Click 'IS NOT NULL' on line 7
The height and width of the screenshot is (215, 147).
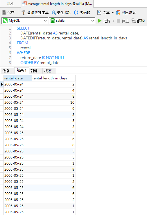point(53,58)
